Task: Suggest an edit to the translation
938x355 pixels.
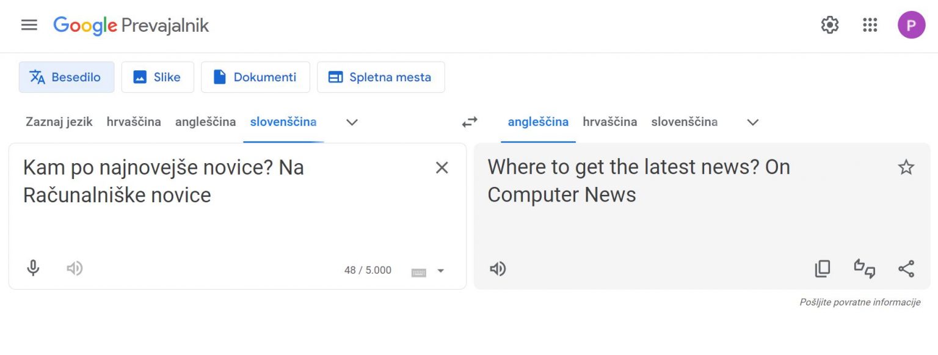Action: pyautogui.click(x=865, y=268)
